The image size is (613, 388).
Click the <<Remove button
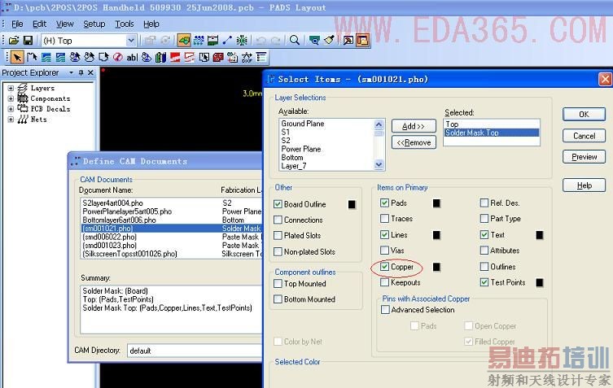(414, 142)
